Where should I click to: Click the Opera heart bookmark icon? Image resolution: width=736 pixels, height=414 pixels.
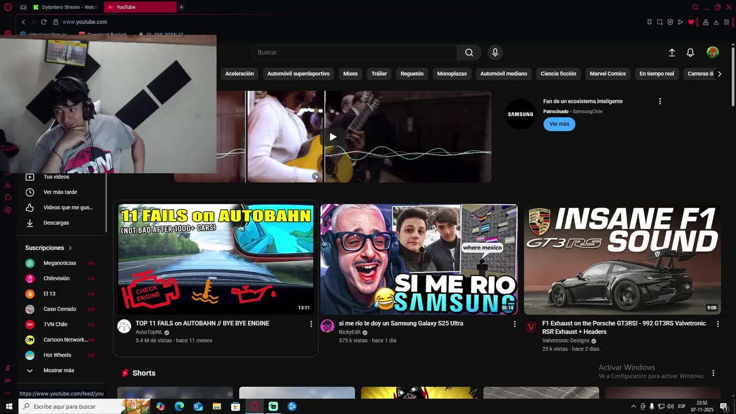691,22
